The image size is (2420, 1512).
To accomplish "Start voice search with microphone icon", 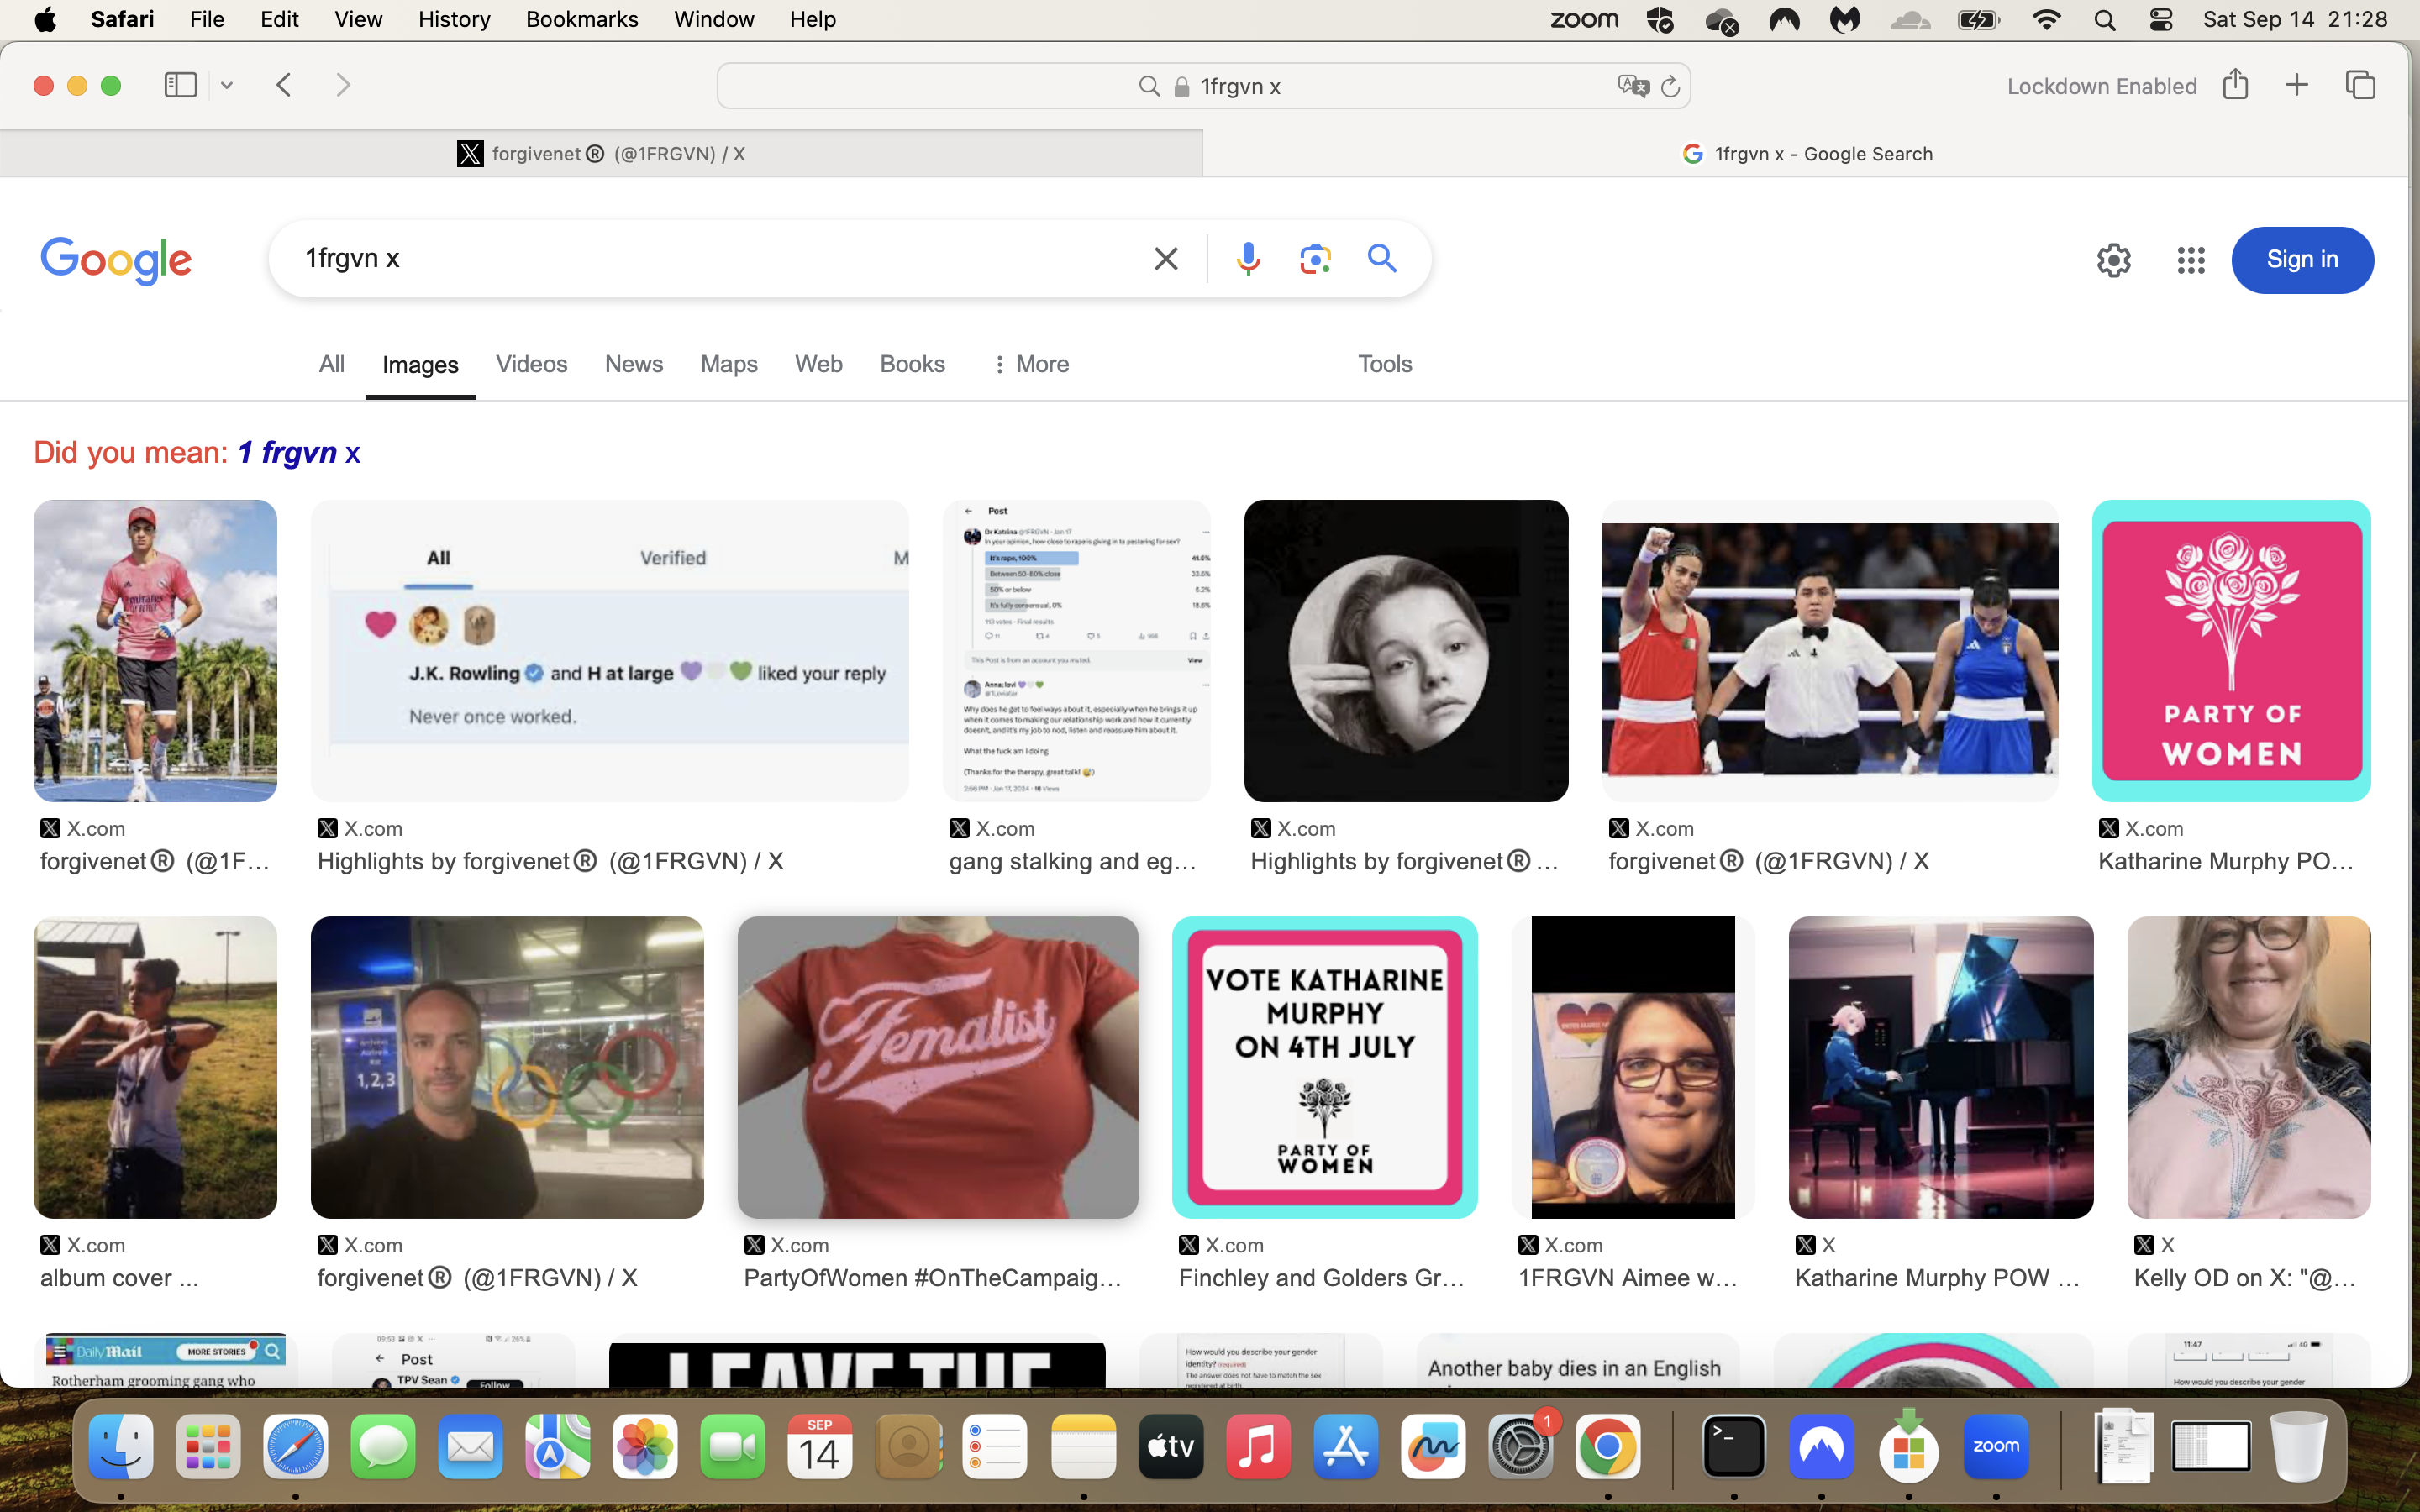I will pos(1247,259).
